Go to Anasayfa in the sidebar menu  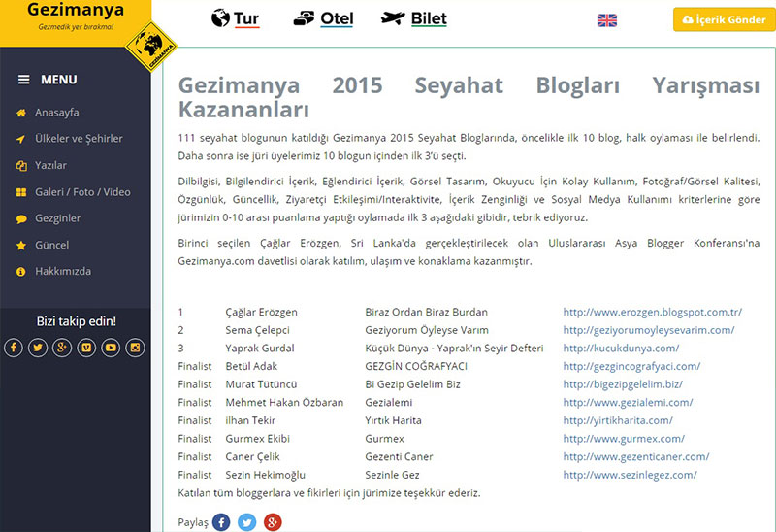pos(56,113)
